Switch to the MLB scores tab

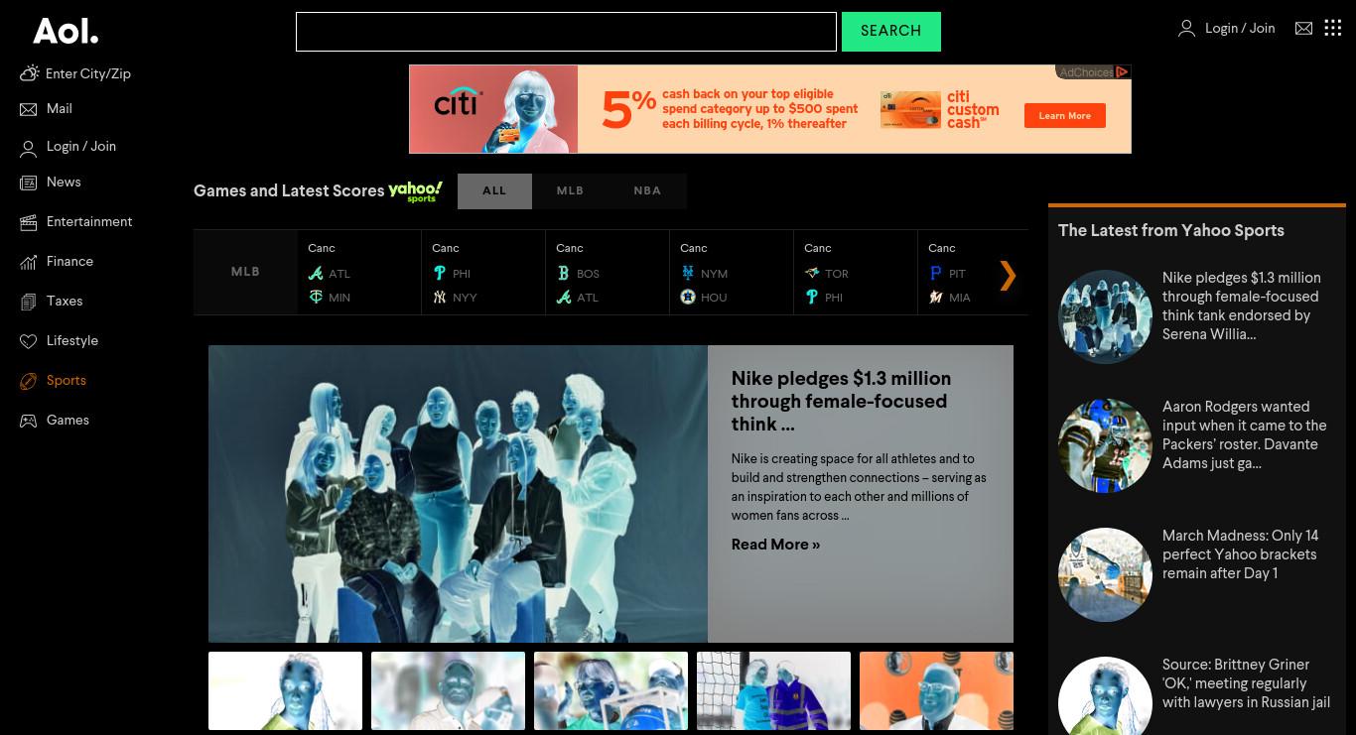tap(570, 191)
